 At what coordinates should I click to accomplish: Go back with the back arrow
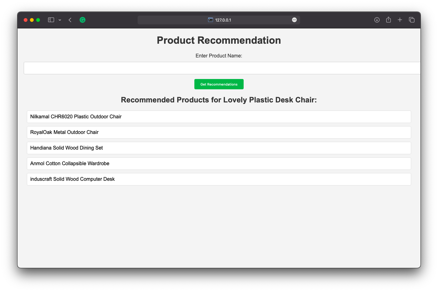click(70, 20)
